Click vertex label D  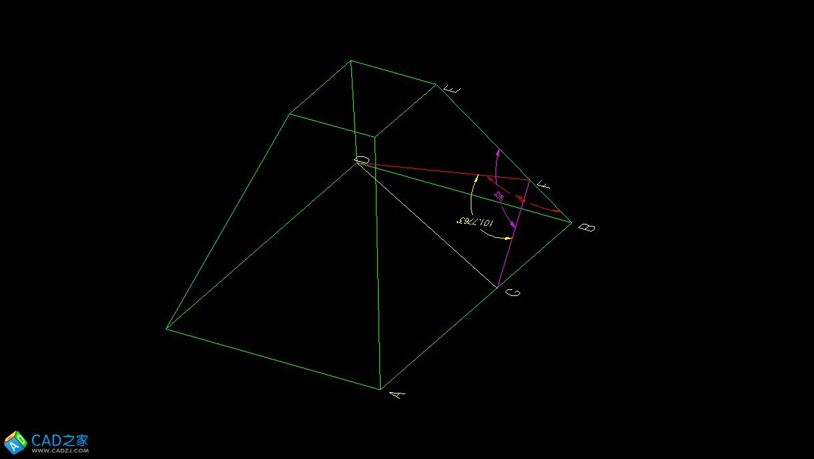(x=363, y=160)
